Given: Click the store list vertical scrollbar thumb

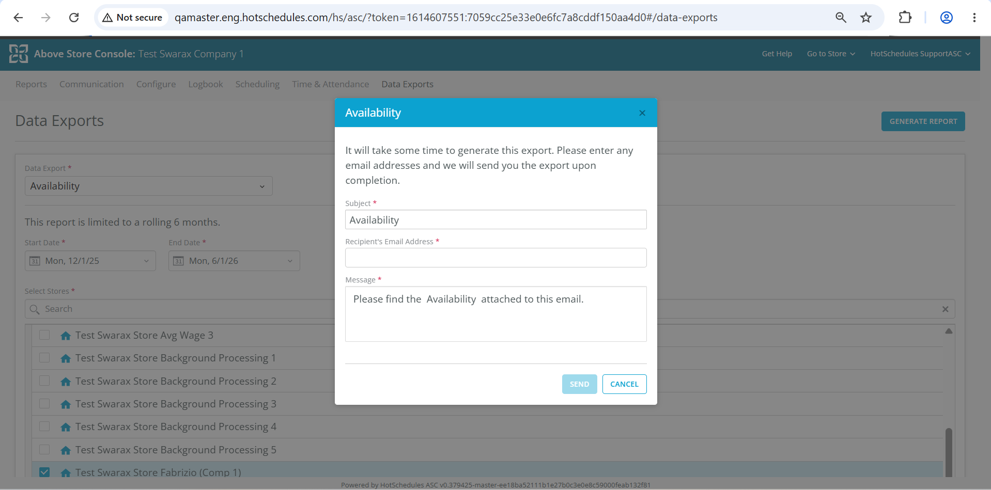Looking at the screenshot, I should click(949, 453).
